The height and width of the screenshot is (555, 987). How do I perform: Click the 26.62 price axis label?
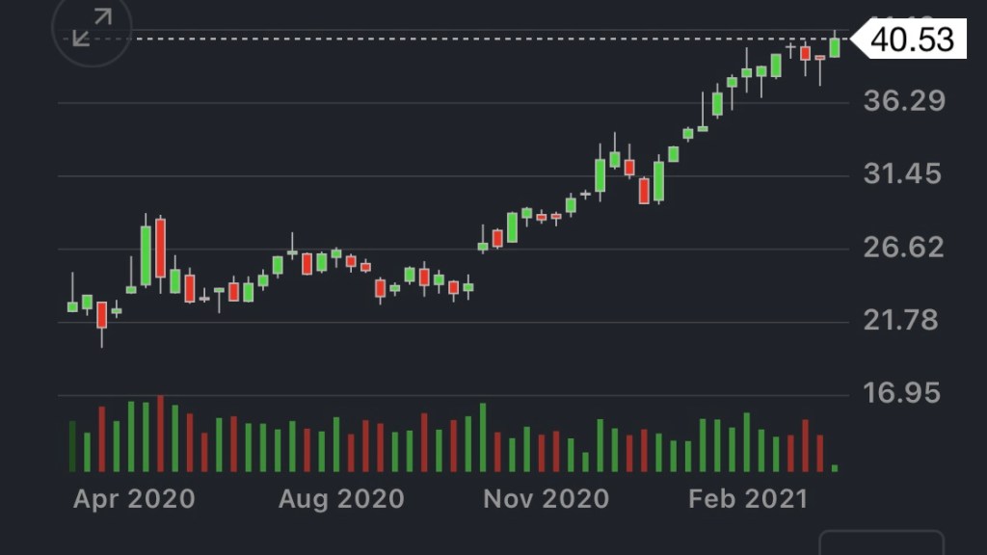902,248
